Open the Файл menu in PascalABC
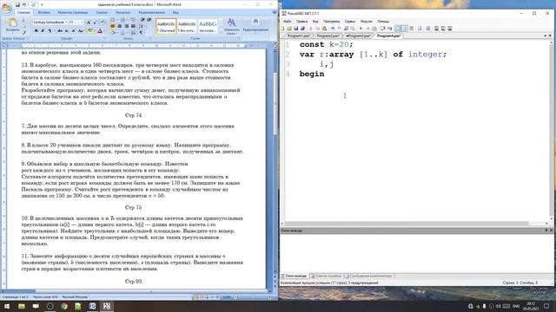Viewport: 556px width, 312px height. pos(288,21)
